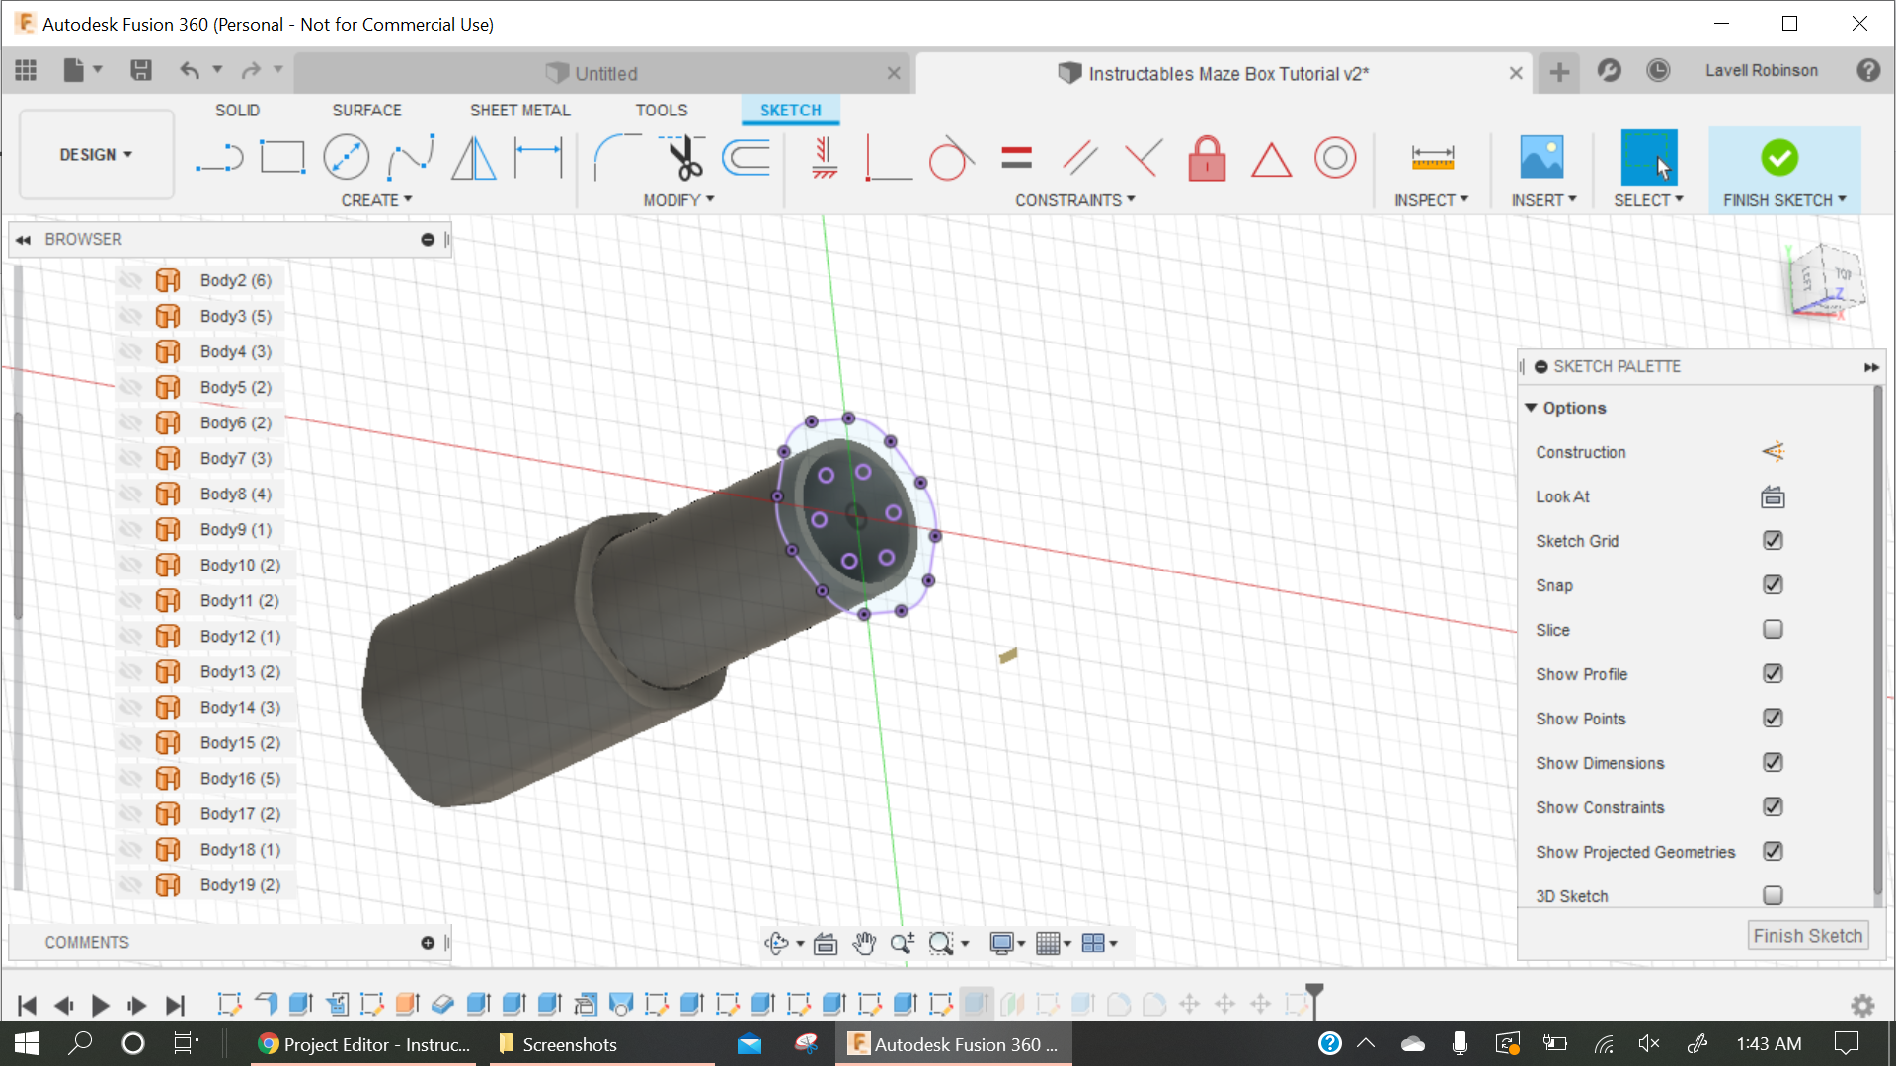Enable the 3D Sketch checkbox
Image resolution: width=1896 pixels, height=1066 pixels.
1773,895
